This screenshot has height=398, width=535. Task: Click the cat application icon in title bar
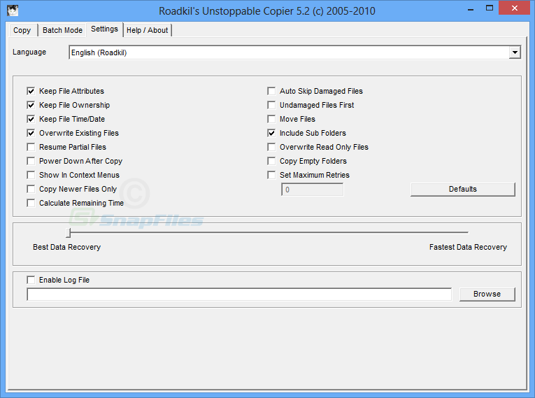13,10
